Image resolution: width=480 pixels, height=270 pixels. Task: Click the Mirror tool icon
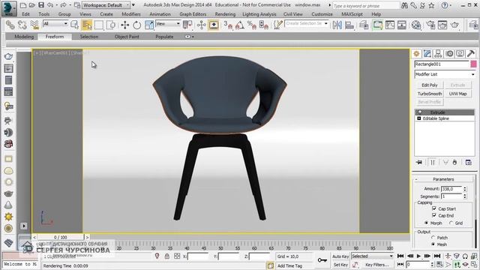[337, 25]
